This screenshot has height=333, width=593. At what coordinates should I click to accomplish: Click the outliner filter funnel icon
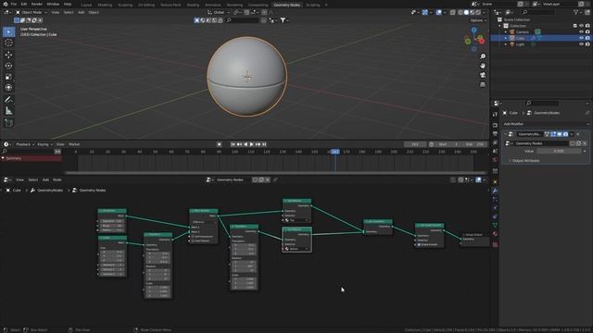point(575,12)
